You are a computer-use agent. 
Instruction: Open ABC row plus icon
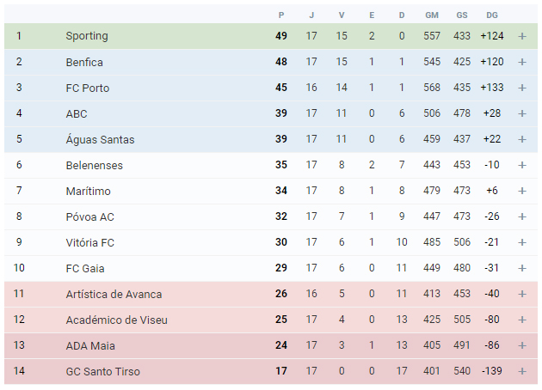[522, 113]
